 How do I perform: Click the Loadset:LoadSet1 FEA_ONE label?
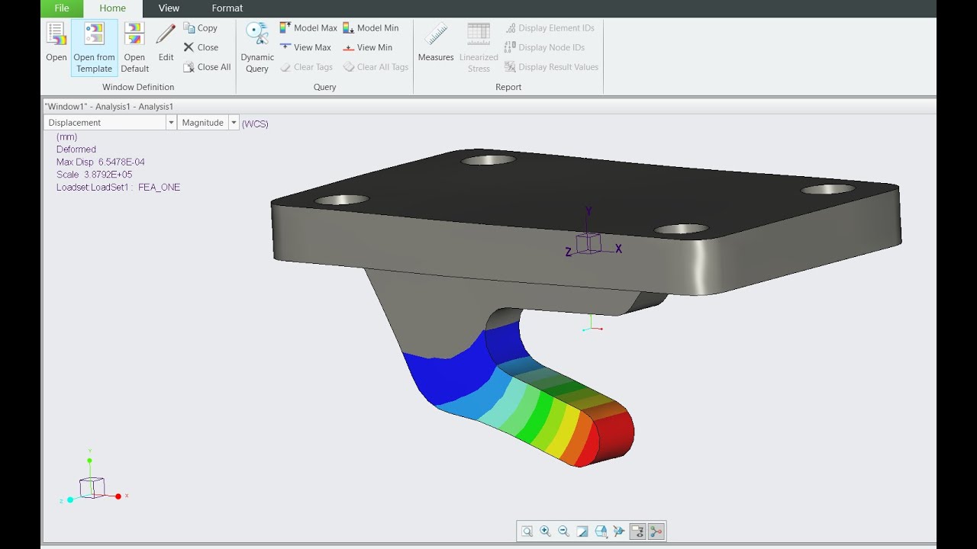118,188
